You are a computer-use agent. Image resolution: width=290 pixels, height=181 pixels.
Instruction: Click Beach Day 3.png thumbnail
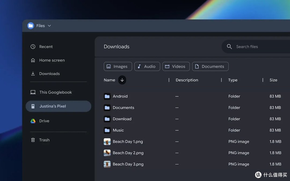coord(107,164)
